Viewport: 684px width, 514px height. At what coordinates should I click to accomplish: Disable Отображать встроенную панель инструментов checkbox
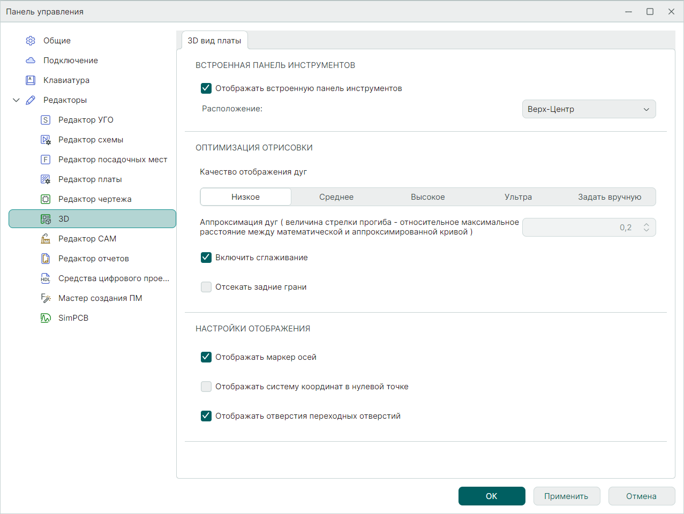click(x=206, y=88)
